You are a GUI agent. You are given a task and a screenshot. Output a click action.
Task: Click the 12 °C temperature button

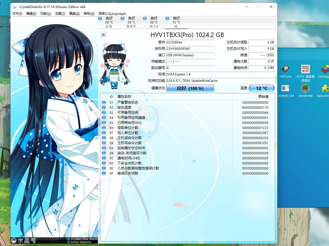[262, 88]
